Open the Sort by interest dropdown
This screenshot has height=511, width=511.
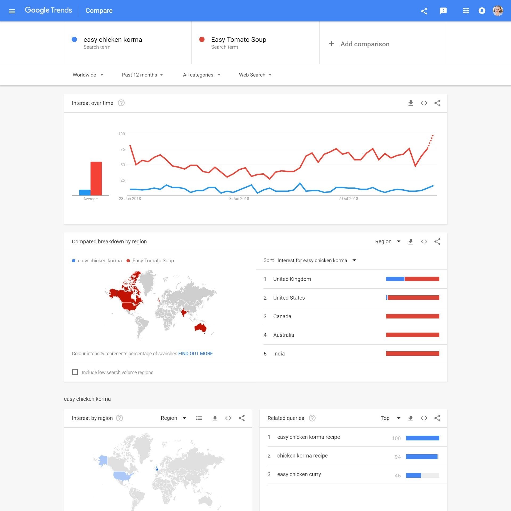tap(316, 260)
